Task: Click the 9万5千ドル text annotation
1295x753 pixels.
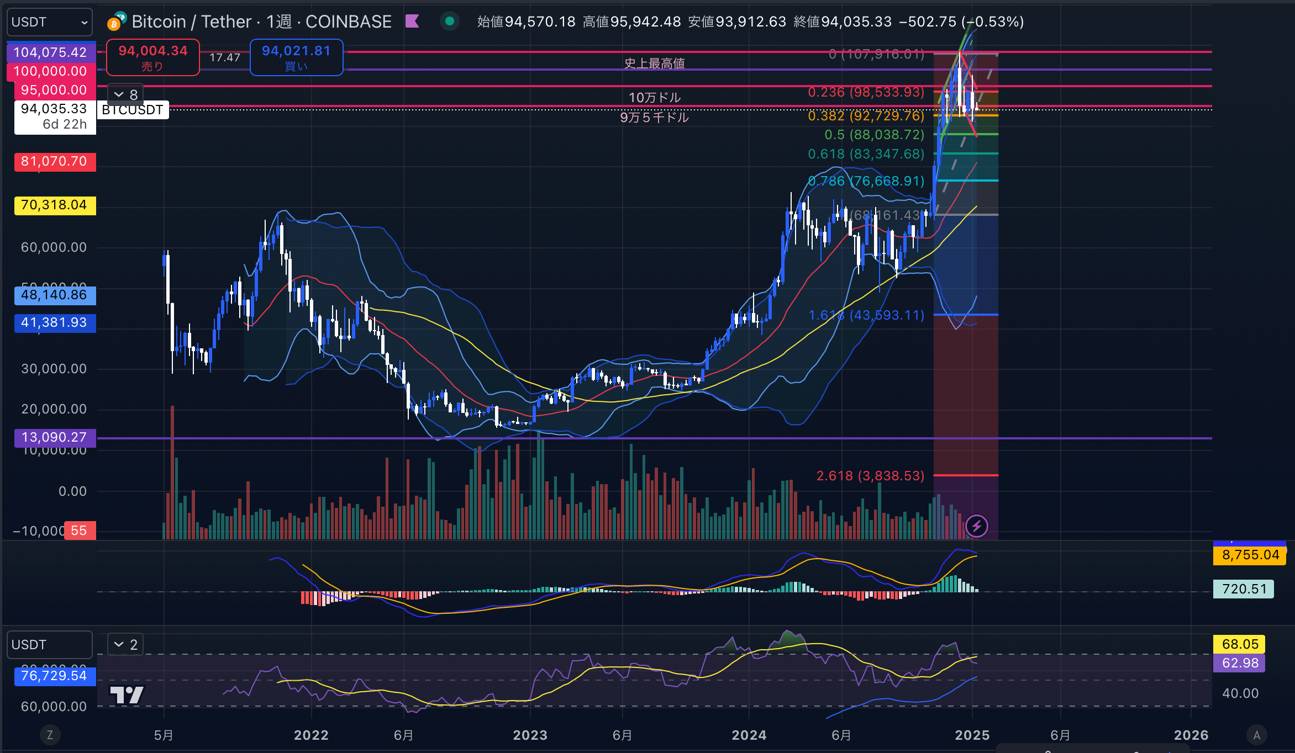Action: 654,118
